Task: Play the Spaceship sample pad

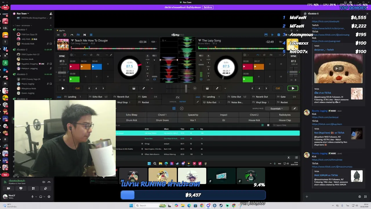Action: pos(193,115)
